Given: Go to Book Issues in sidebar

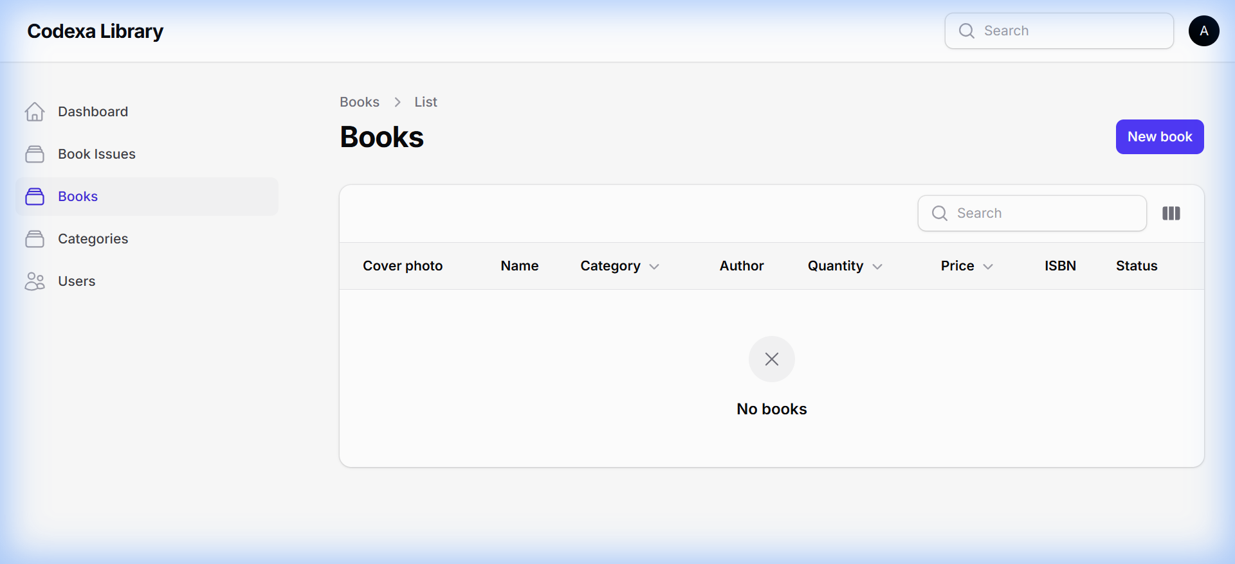Looking at the screenshot, I should pos(96,154).
